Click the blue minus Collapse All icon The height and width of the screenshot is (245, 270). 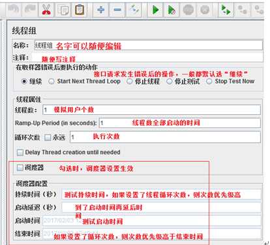(x=117, y=10)
